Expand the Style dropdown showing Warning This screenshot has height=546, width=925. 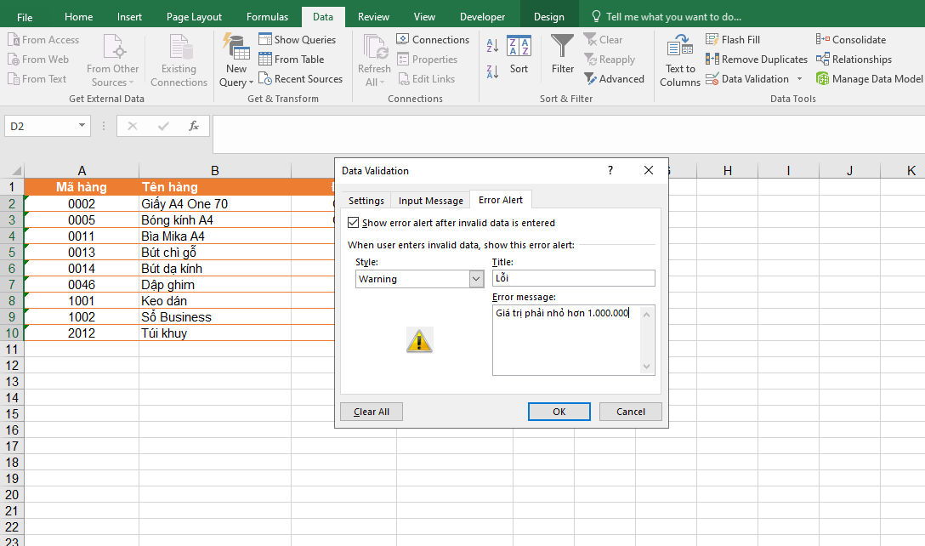[x=476, y=279]
